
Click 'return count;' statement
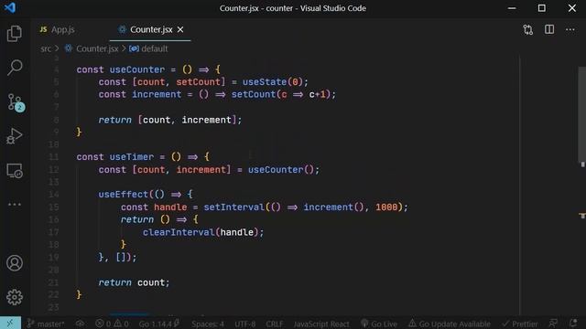click(134, 282)
